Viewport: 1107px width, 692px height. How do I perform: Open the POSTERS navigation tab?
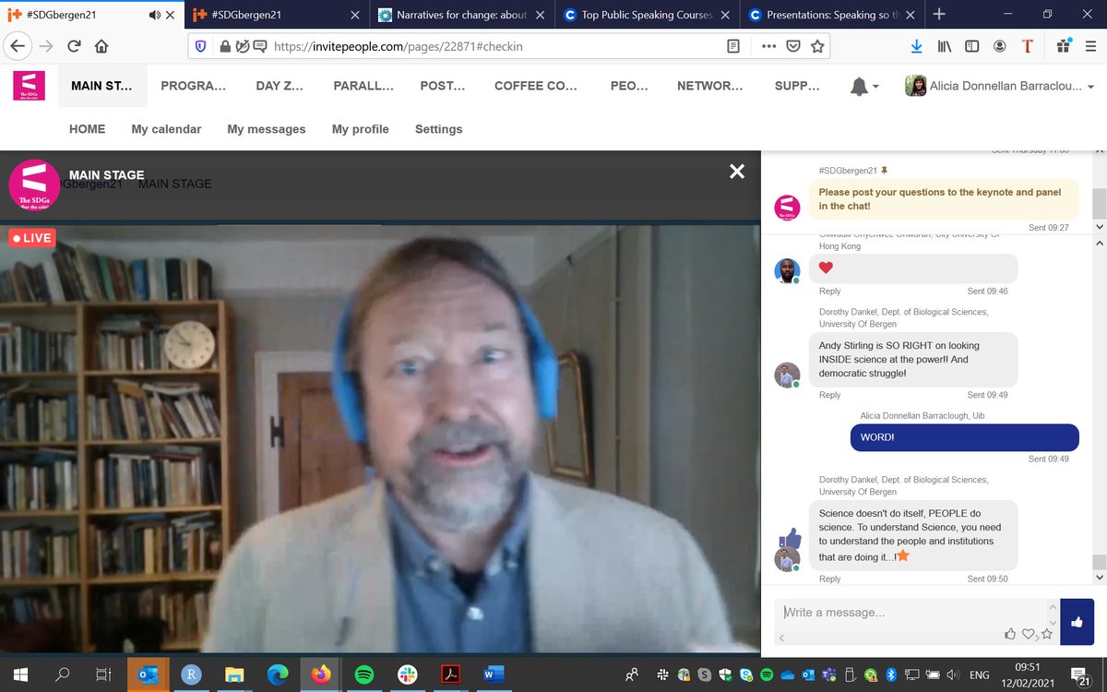pos(442,86)
